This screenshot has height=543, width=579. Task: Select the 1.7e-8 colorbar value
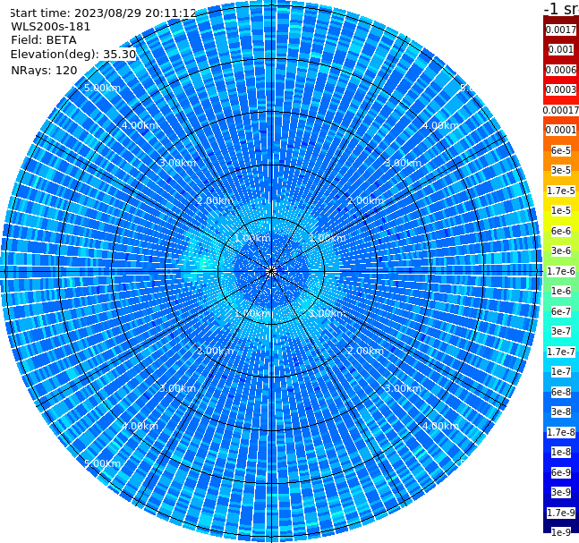tap(561, 432)
